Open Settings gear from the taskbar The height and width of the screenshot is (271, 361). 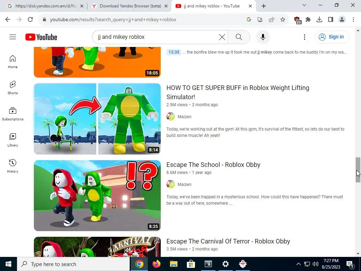(x=225, y=264)
